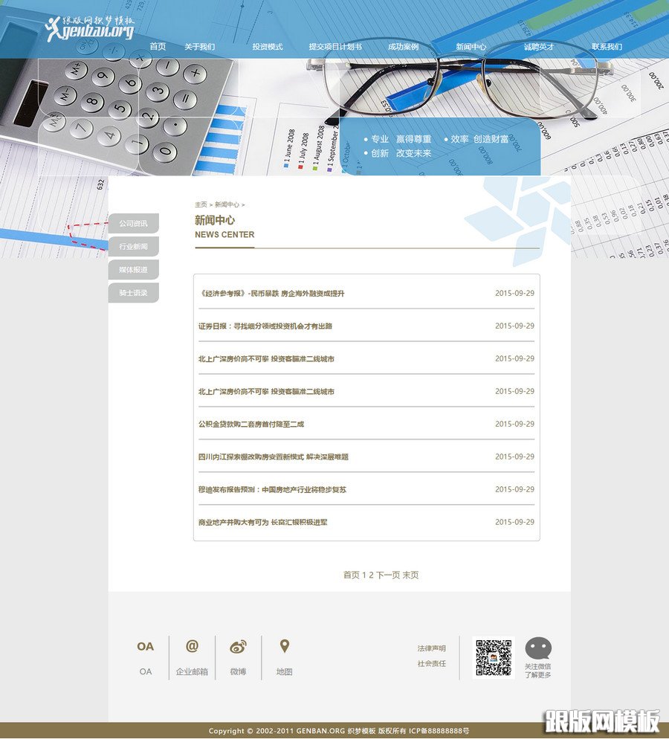Viewport: 669px width, 739px height.
Task: Open the 骑士语录 sidebar section
Action: tap(134, 293)
